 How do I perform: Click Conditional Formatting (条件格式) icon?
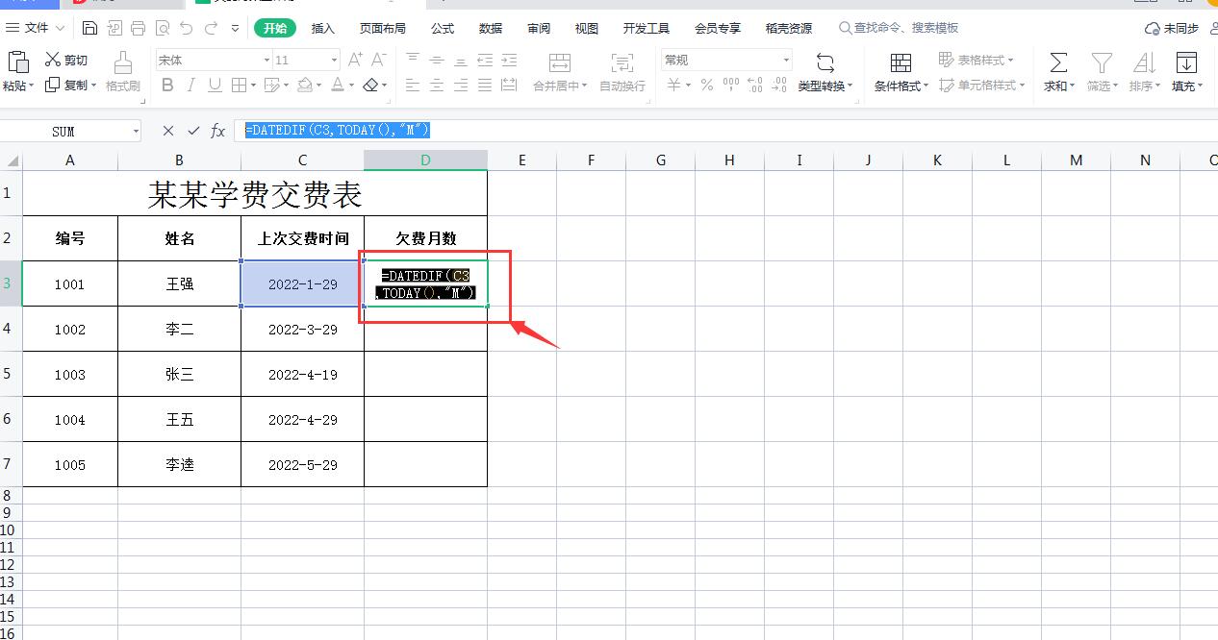[901, 62]
